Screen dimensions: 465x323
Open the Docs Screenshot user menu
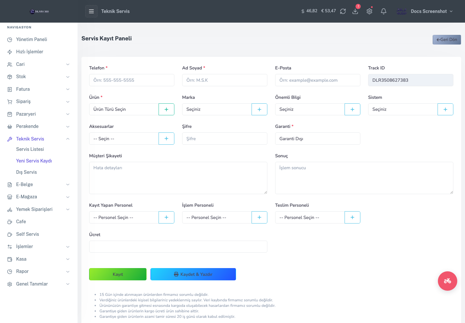pyautogui.click(x=425, y=11)
